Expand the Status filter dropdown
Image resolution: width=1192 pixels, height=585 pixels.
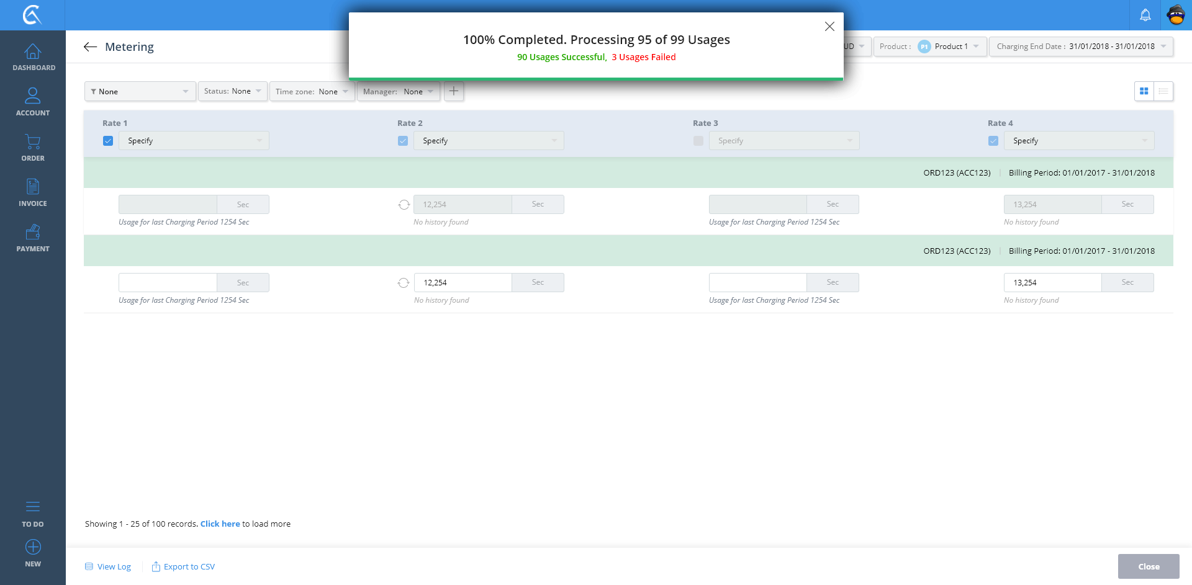(233, 91)
